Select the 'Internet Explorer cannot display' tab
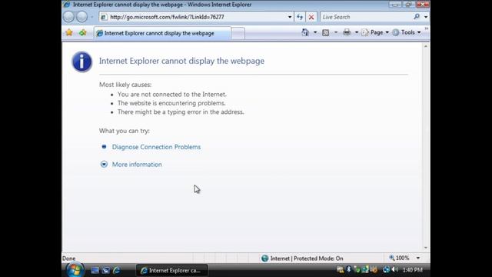 point(162,33)
